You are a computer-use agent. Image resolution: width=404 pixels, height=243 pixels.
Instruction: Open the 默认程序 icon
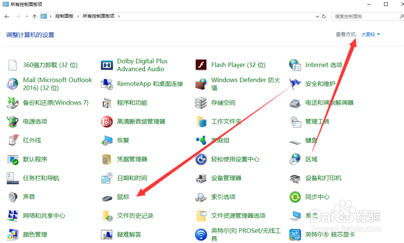[13, 160]
